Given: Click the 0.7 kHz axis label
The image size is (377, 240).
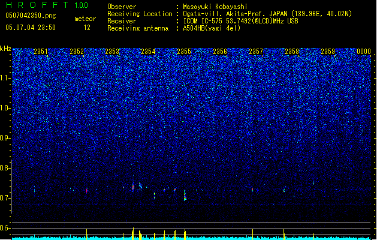Looking at the screenshot, I should (5, 198).
